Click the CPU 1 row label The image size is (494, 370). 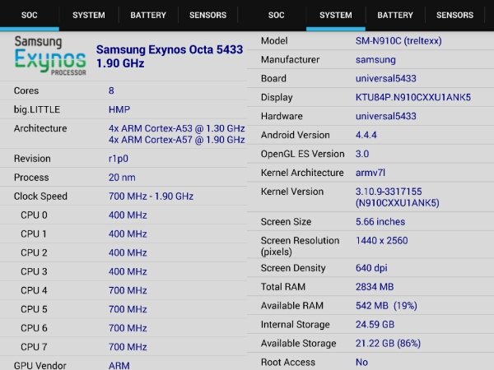(34, 234)
